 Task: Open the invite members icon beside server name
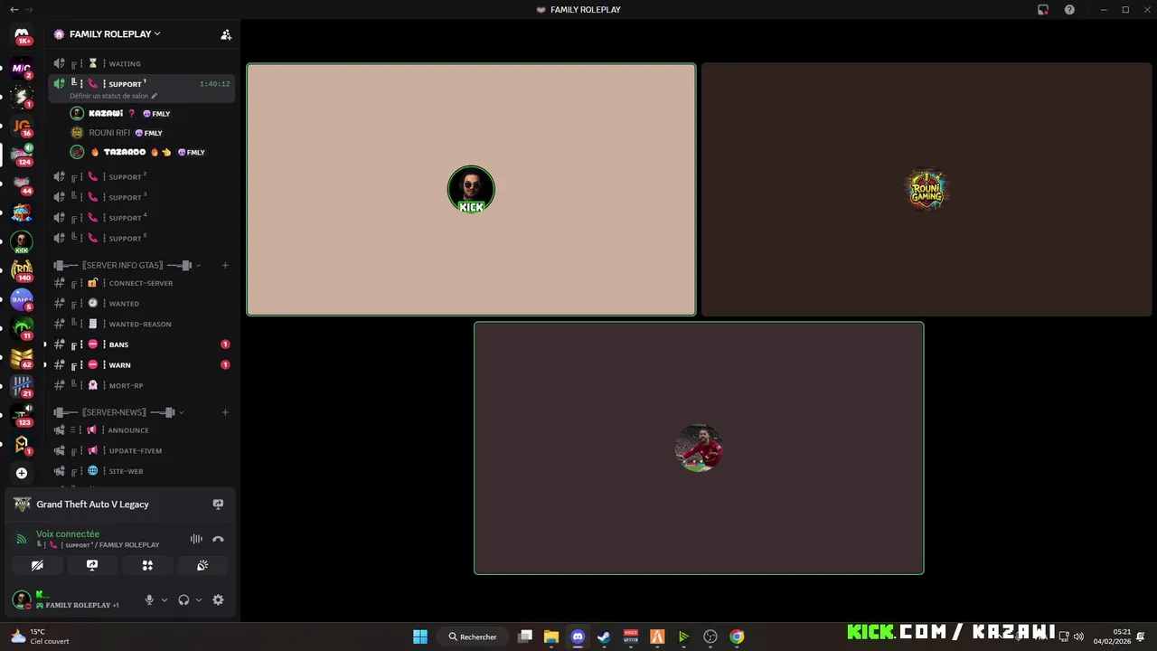[x=226, y=34]
